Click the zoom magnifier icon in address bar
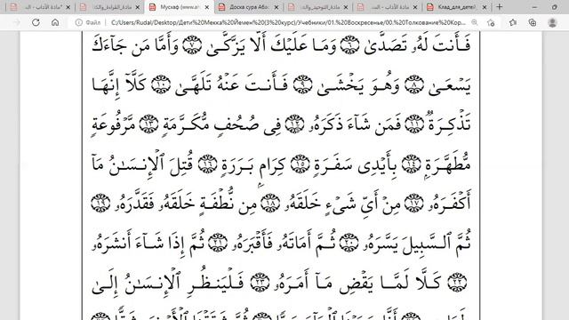This screenshot has height=320, width=569. 474,22
